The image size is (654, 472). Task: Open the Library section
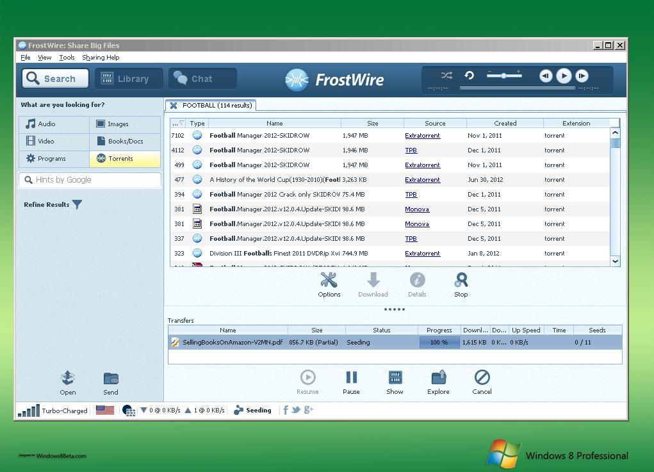[x=129, y=78]
